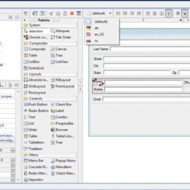Click the red Delete X toolbar icon
The image size is (190, 190).
tap(72, 13)
